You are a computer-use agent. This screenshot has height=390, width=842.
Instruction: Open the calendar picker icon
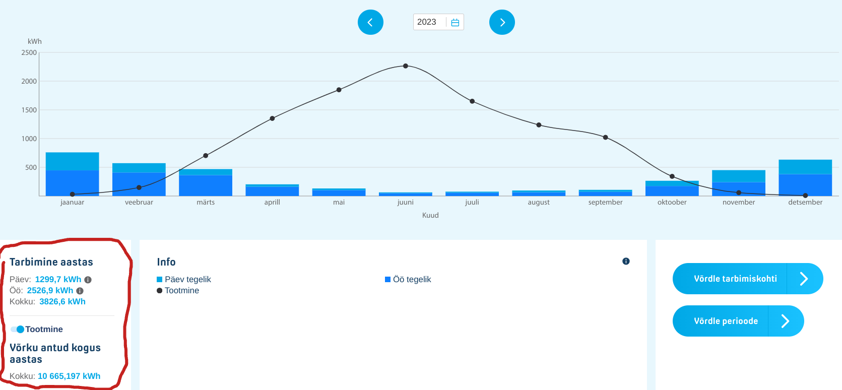455,22
